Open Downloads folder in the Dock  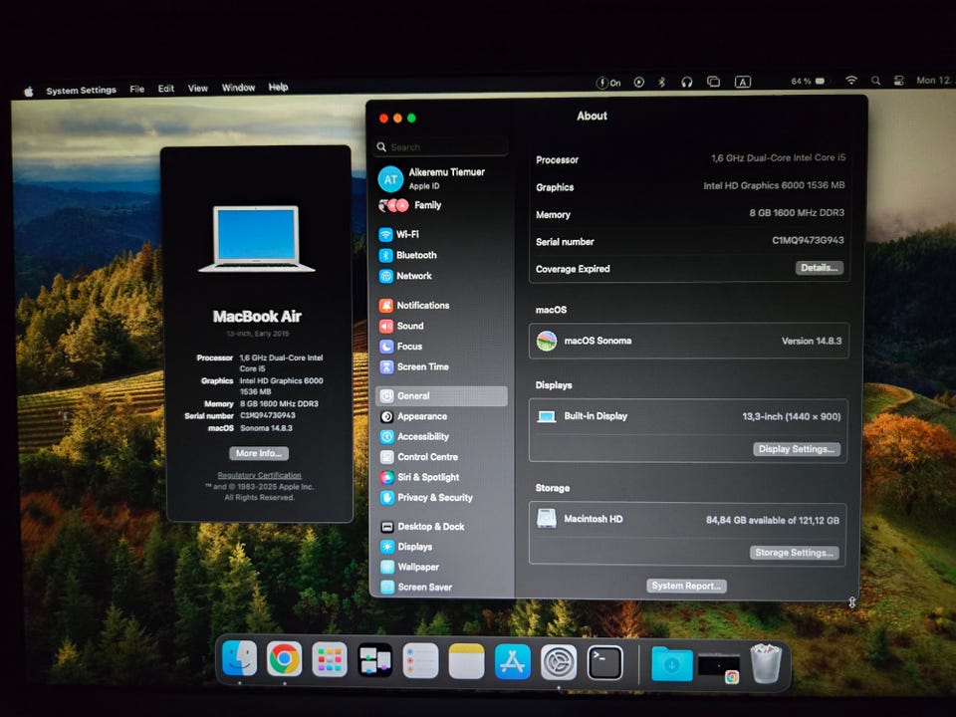(x=672, y=664)
